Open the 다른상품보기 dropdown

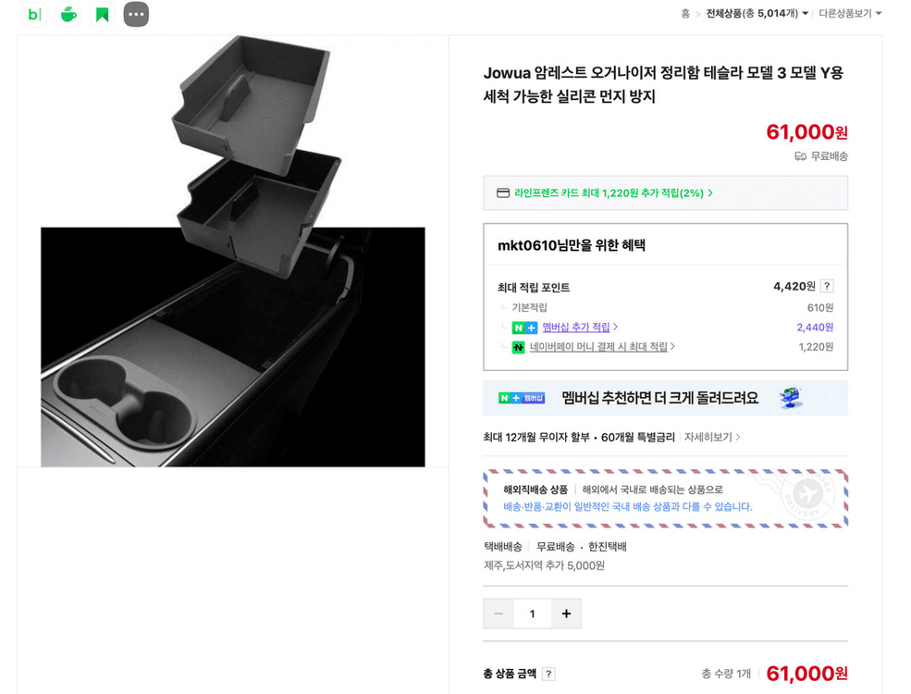[x=850, y=14]
